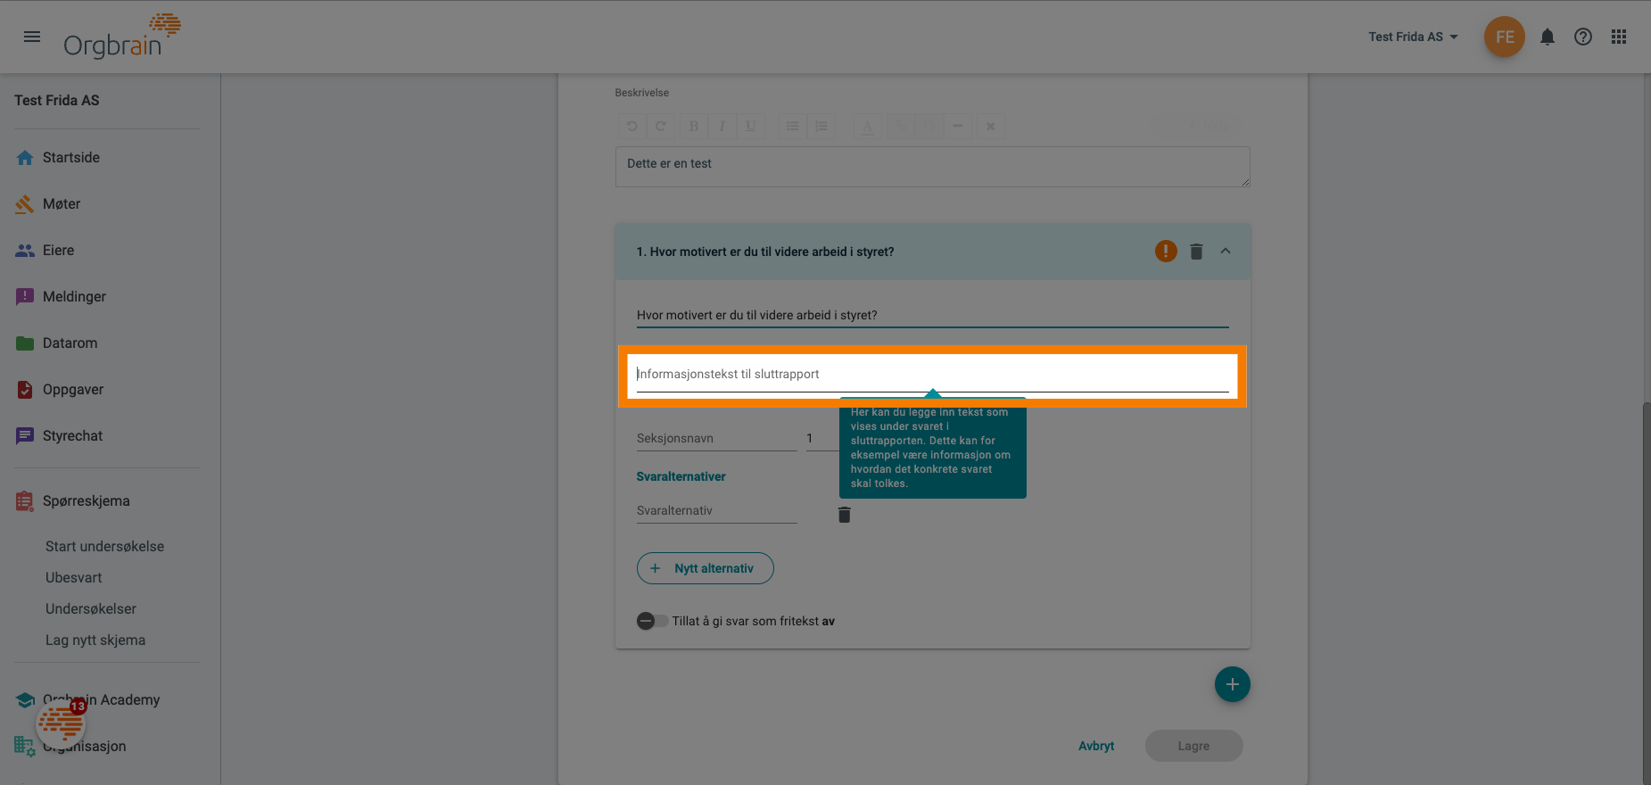
Task: Click the clear formatting X icon
Action: tap(990, 126)
